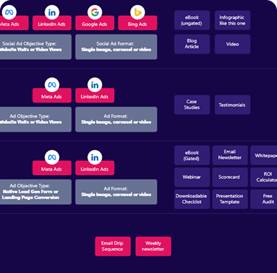Viewport: 277px width, 273px height.
Task: Click the Meta logo above Native Lead Gen section
Action: [52, 157]
